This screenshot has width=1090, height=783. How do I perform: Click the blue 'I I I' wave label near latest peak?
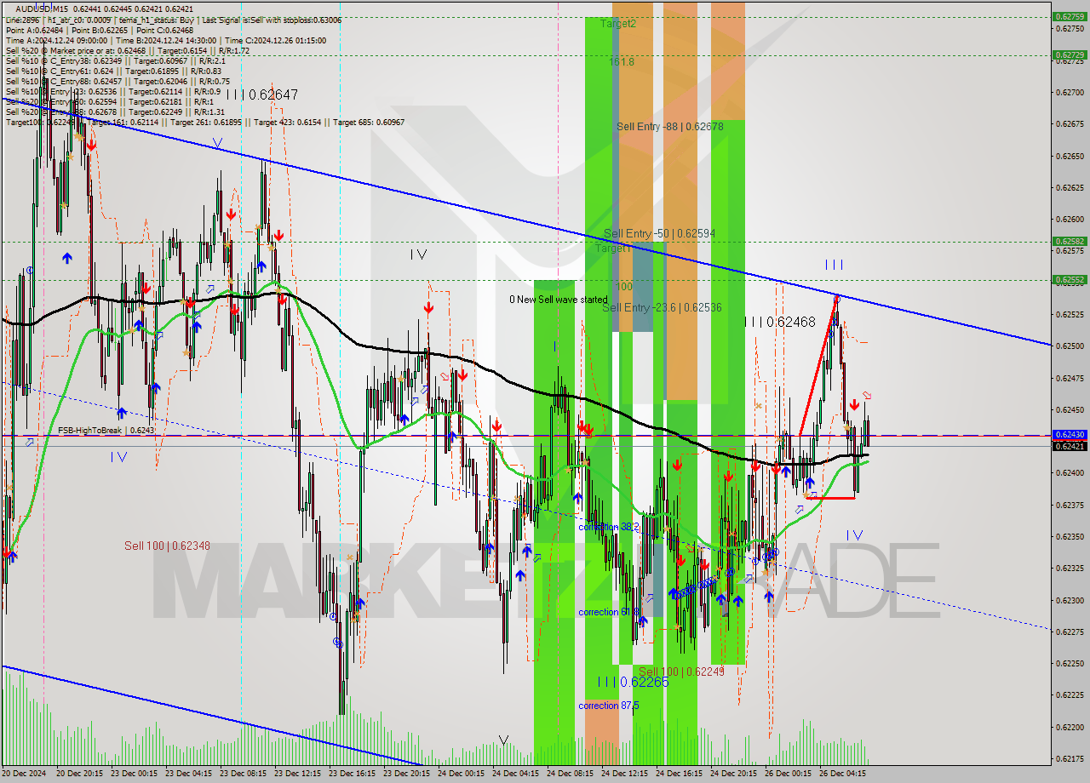pos(834,265)
